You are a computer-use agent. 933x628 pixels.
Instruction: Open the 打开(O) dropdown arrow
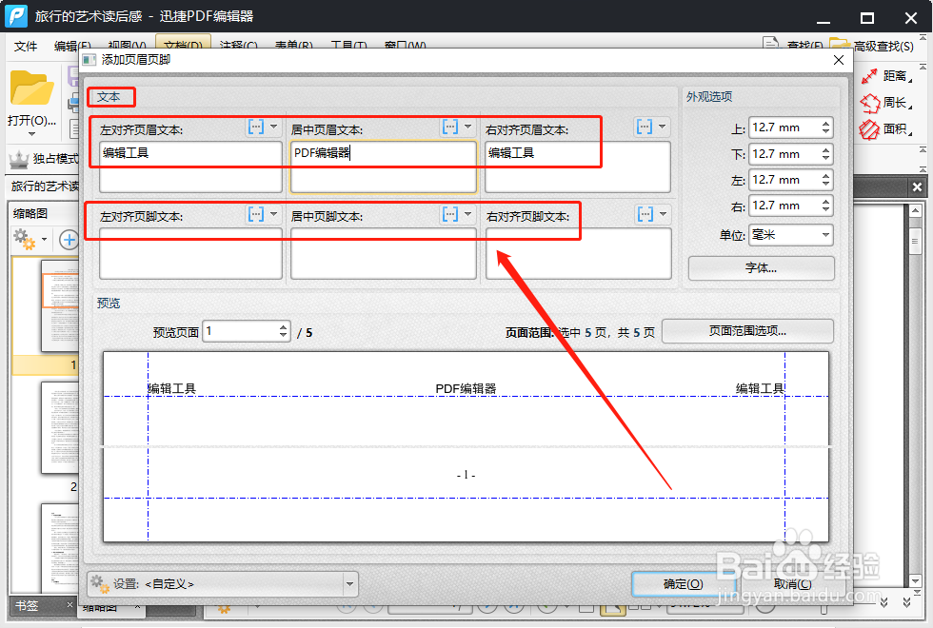point(31,134)
